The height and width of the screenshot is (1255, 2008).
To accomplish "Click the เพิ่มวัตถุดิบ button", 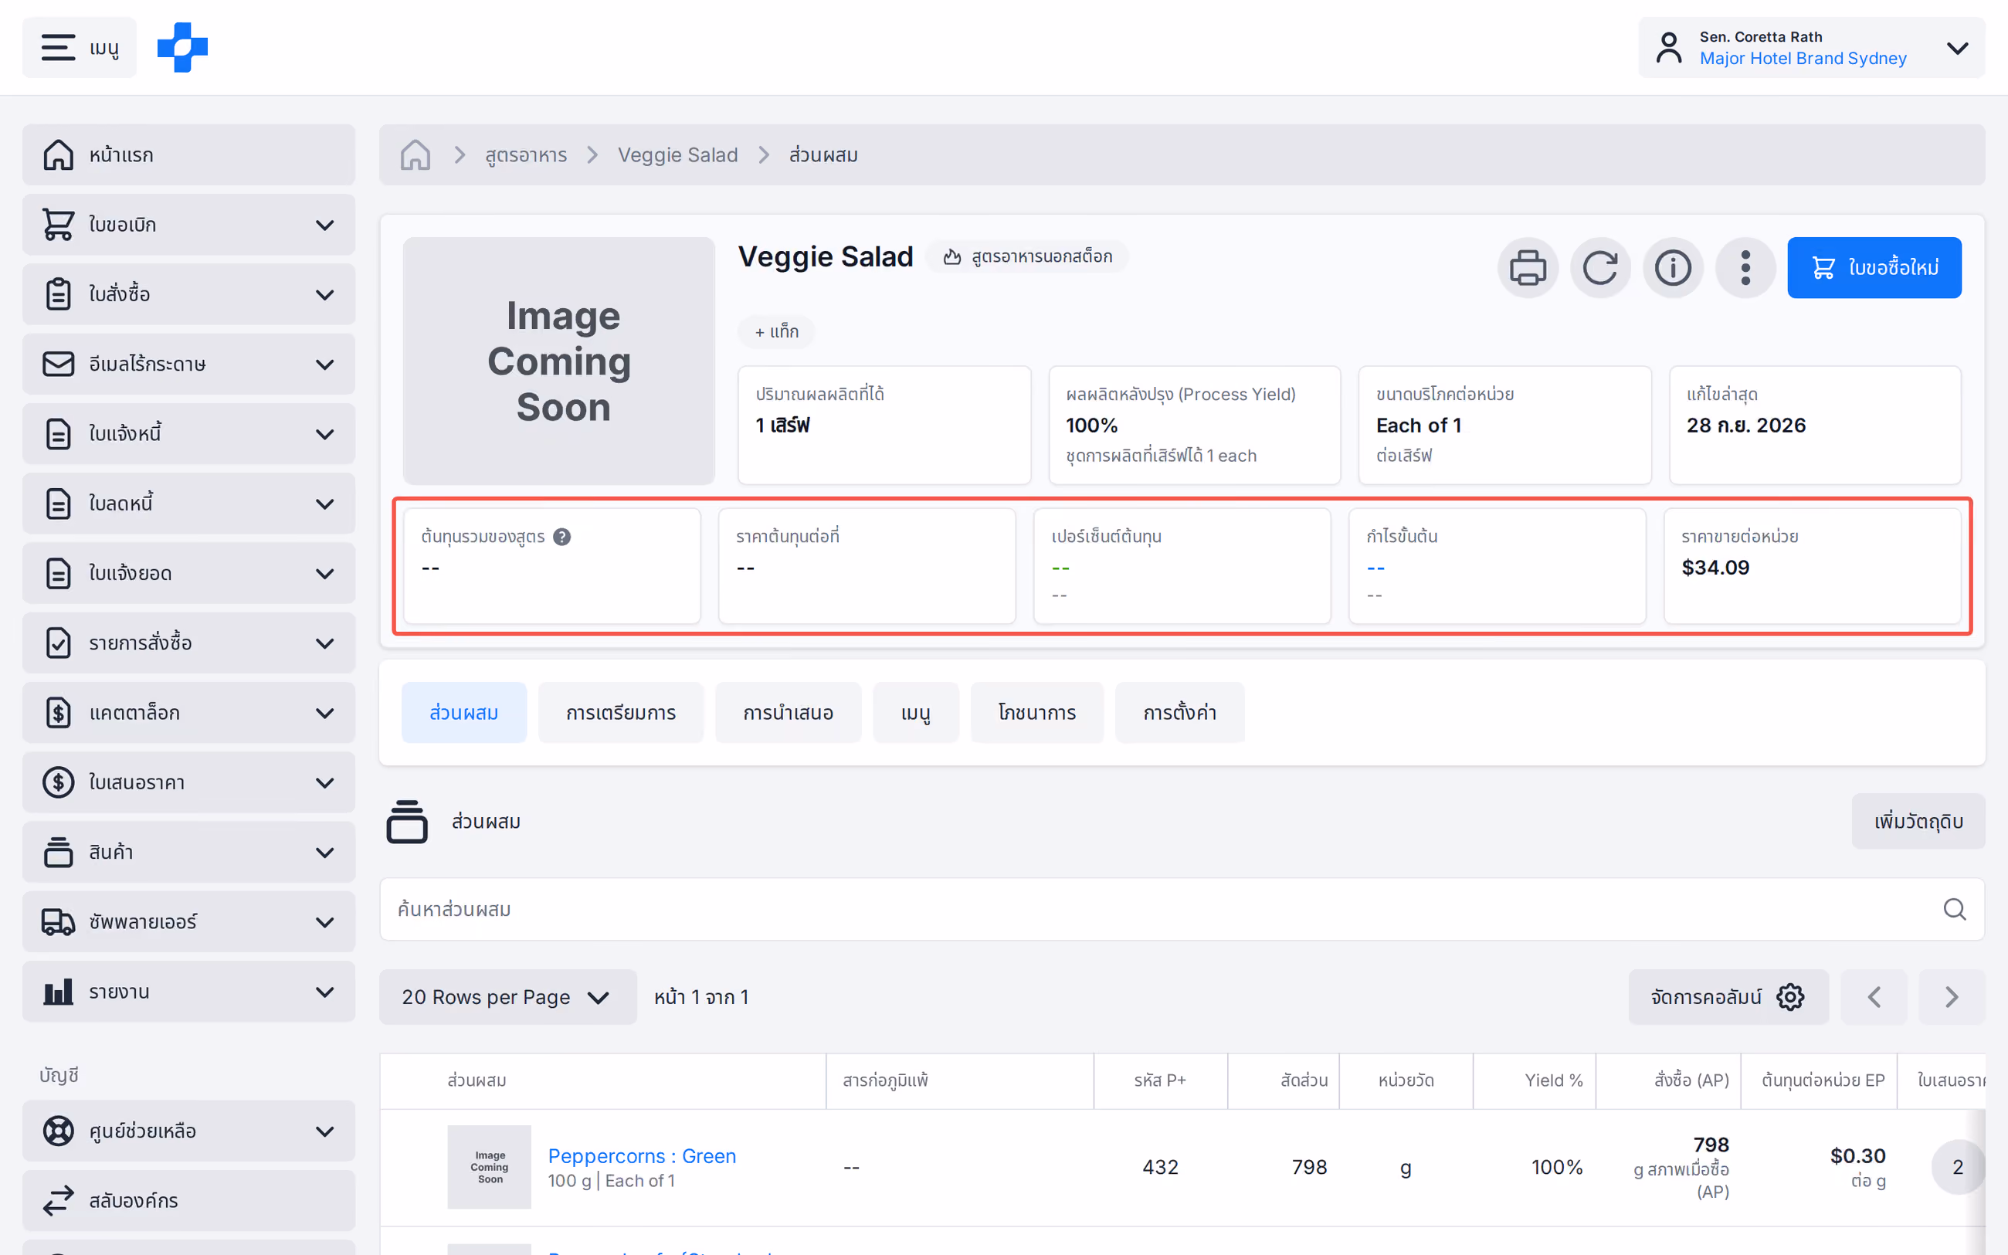I will point(1918,822).
